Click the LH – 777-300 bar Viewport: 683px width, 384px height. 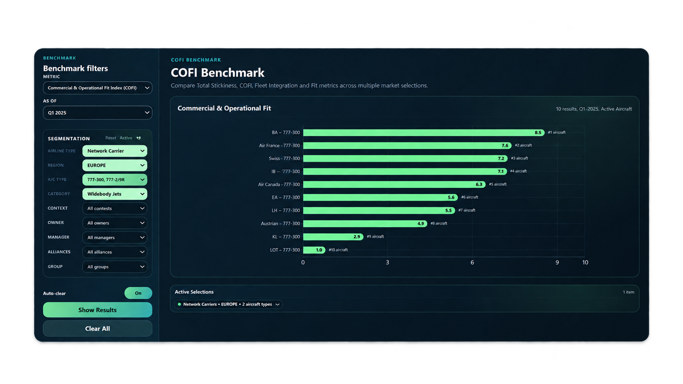pos(379,211)
